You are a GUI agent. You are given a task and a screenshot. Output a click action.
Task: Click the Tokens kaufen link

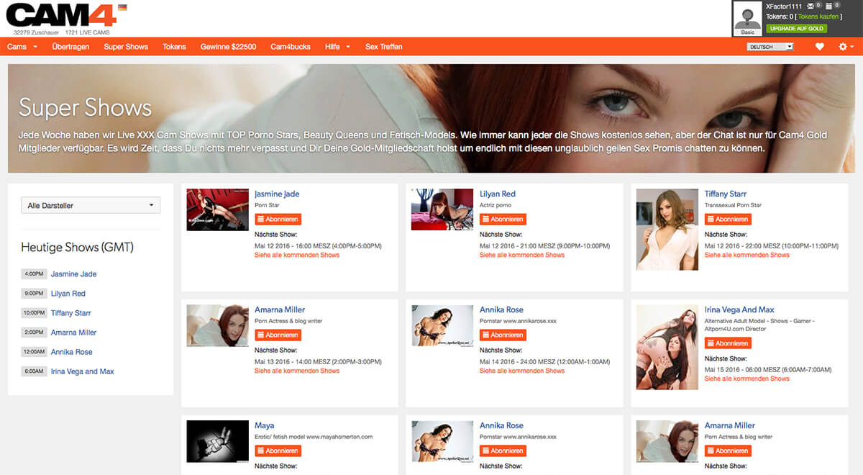tap(819, 17)
